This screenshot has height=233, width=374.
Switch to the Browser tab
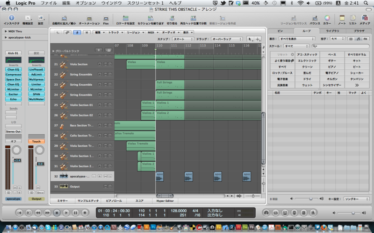[359, 31]
